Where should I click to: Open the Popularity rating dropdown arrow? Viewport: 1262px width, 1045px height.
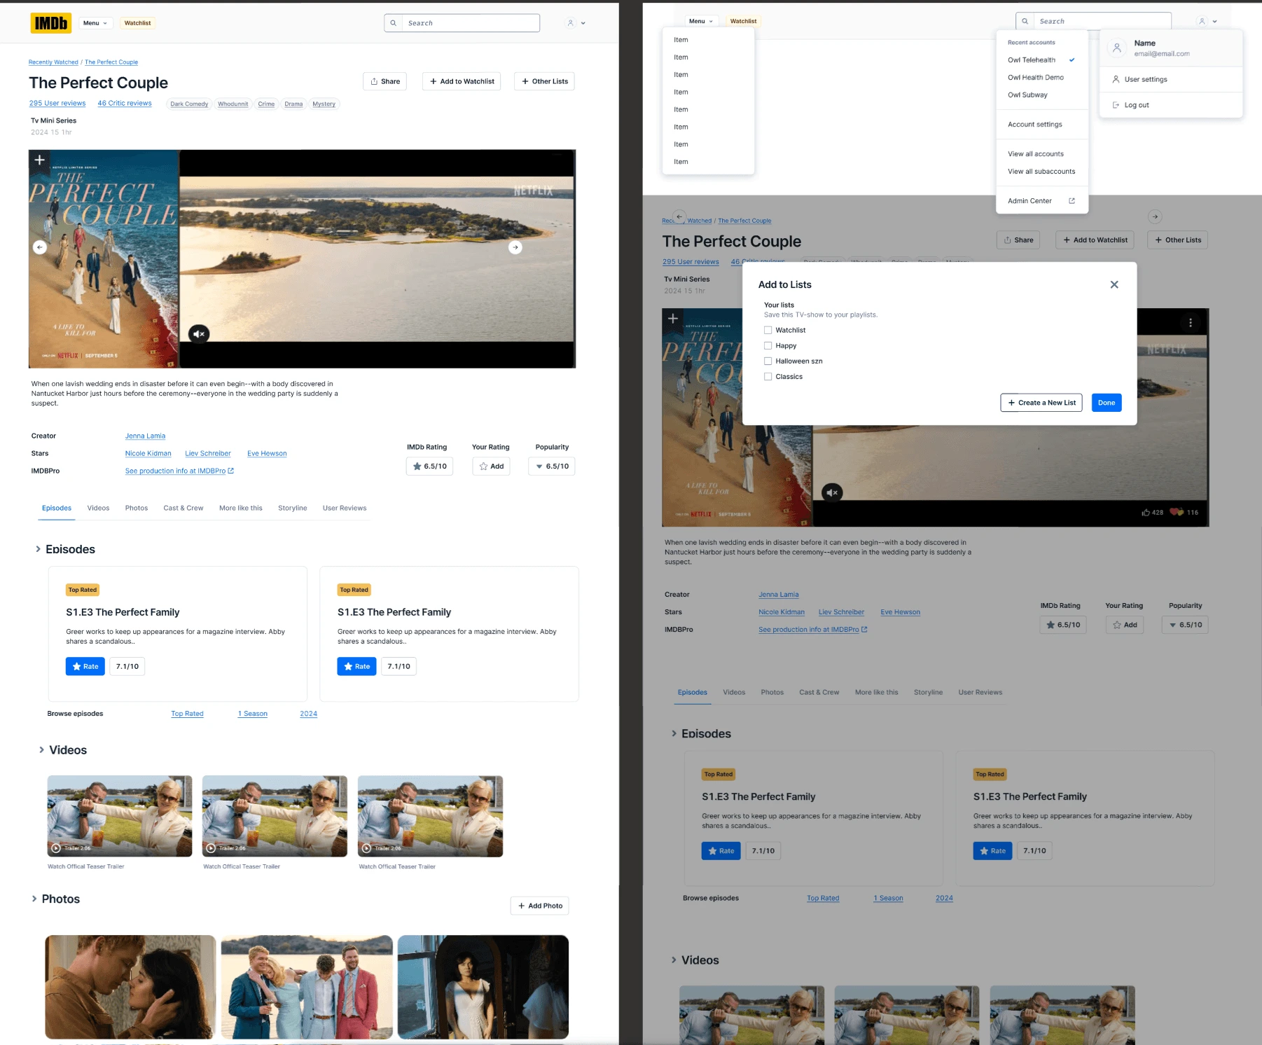(x=539, y=466)
